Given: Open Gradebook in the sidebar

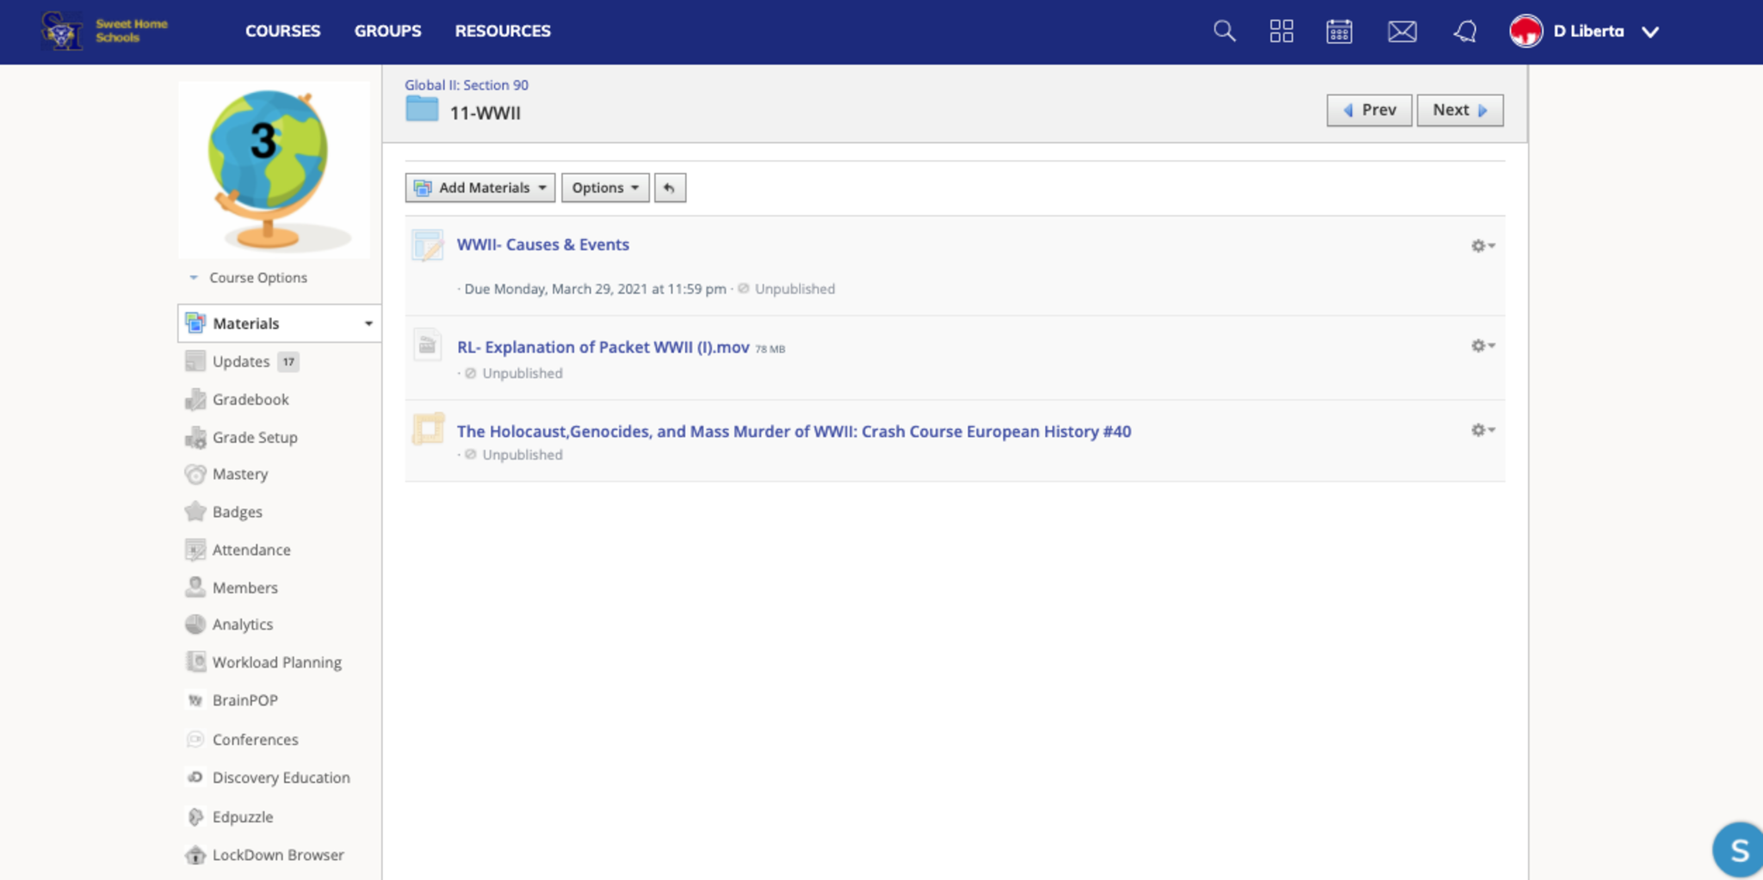Looking at the screenshot, I should (x=251, y=399).
